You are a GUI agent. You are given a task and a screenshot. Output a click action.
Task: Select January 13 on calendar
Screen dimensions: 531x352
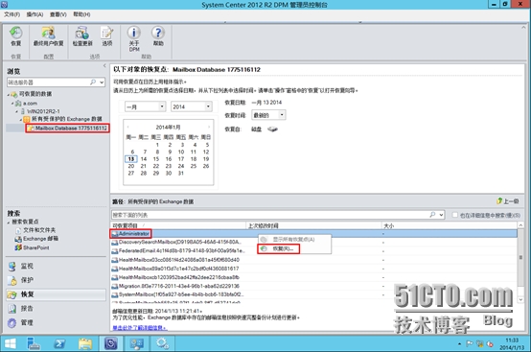coord(131,159)
